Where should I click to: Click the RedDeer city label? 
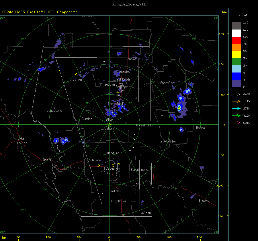click(122, 87)
